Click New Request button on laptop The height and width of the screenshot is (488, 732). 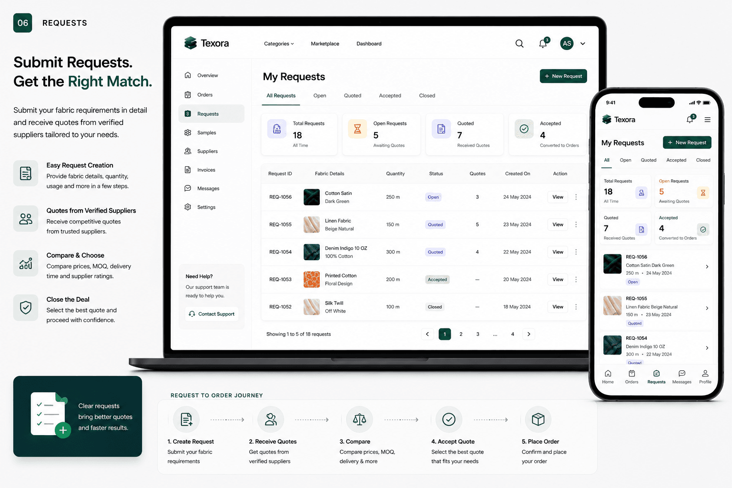[563, 76]
